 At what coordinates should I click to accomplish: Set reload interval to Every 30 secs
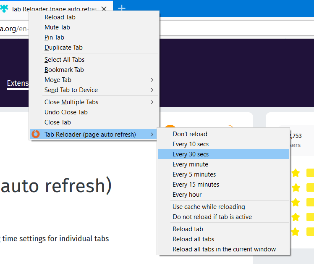pos(191,154)
